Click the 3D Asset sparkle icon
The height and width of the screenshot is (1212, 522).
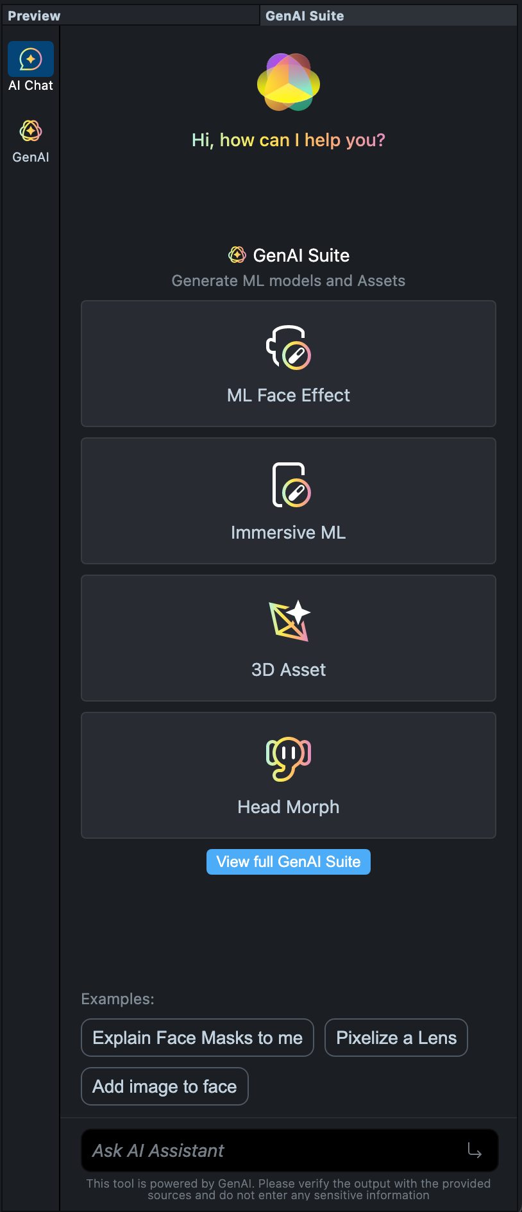point(289,621)
